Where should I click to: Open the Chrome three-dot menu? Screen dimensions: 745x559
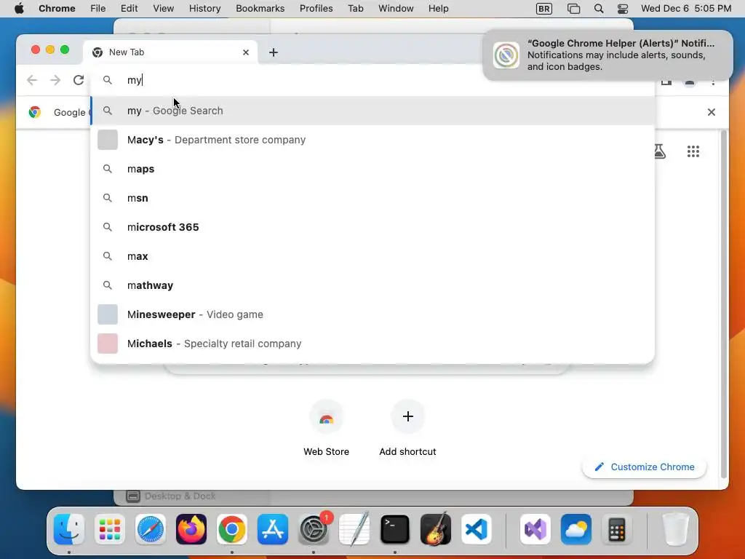click(713, 82)
